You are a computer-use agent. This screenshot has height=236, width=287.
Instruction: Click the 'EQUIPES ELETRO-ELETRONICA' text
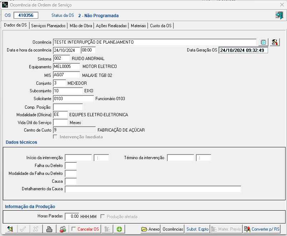click(x=99, y=115)
